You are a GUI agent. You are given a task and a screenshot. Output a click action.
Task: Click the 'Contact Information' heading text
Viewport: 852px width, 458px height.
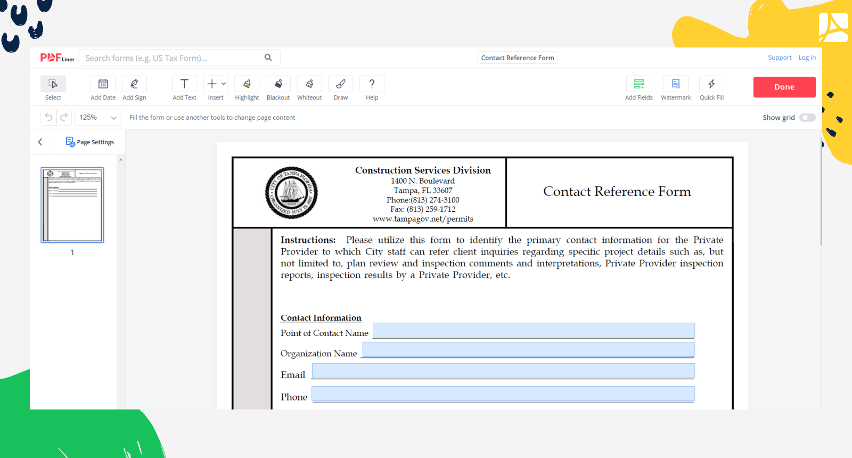321,318
